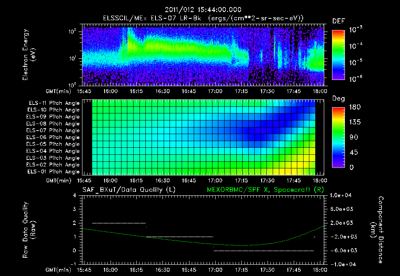Screen dimensions: 400x276
Task: Click the 16:30 time tick below the pitch angle panel
Action: (x=163, y=180)
